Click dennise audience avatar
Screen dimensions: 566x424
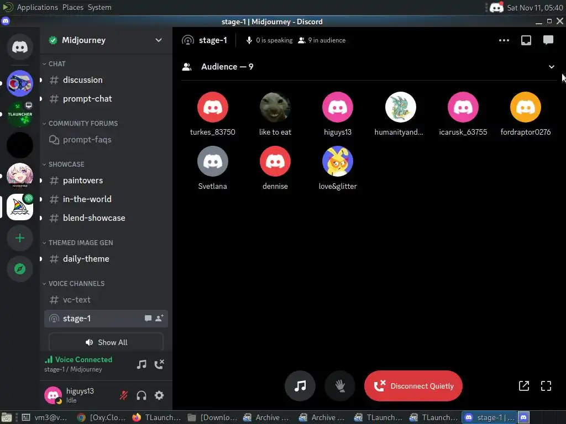pos(275,161)
